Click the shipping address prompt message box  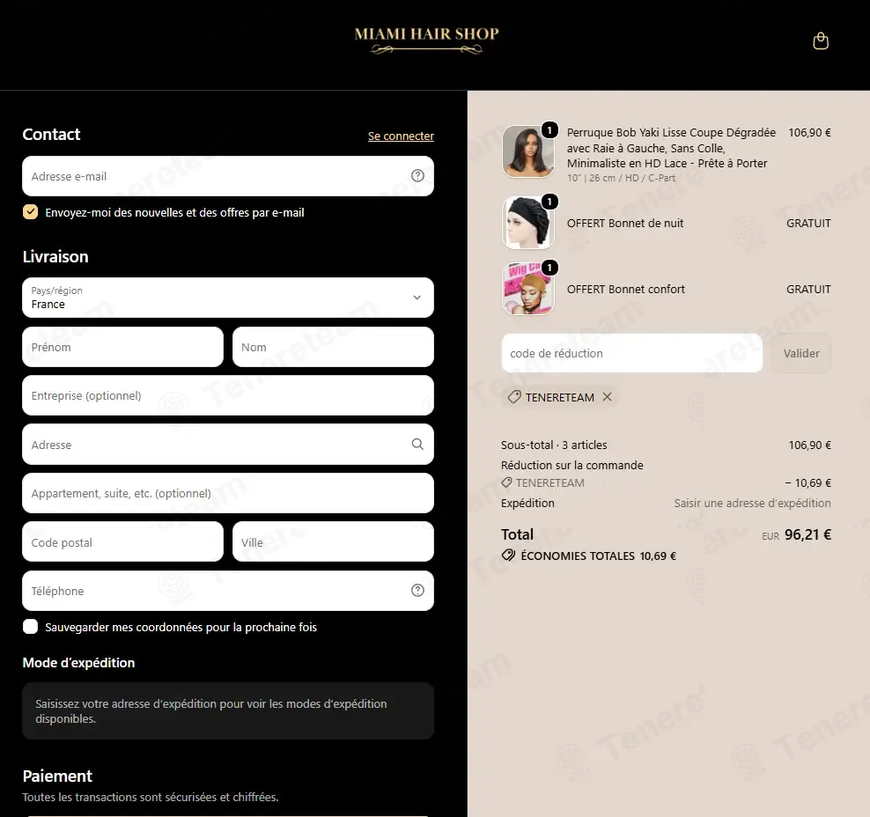[228, 710]
